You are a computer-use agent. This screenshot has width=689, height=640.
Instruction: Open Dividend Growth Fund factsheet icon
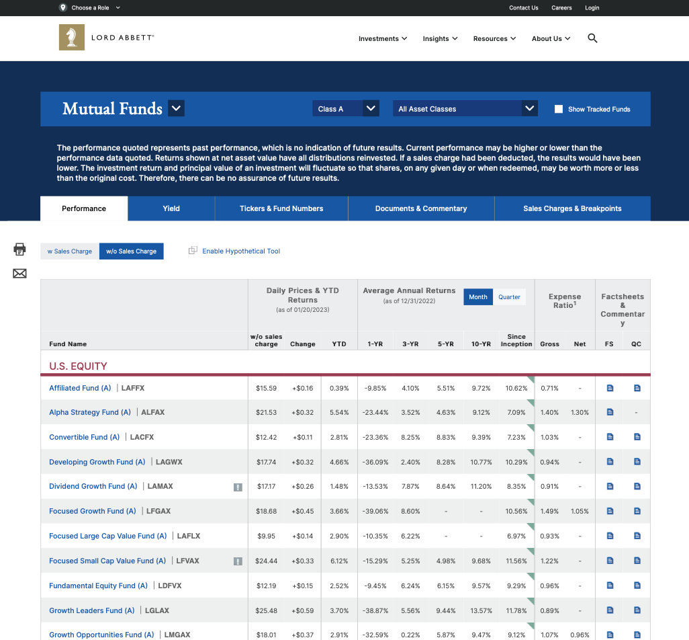pos(610,486)
